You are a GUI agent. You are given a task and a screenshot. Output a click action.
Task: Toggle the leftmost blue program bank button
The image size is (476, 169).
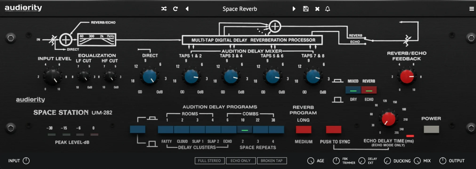pyautogui.click(x=138, y=130)
